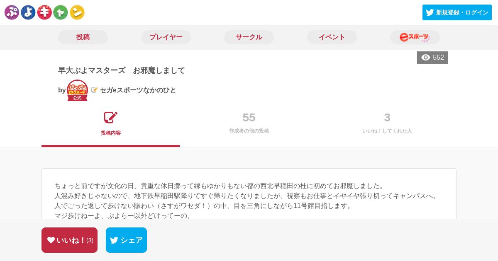498x261 pixels.
Task: Click the eye icon view counter
Action: (426, 58)
